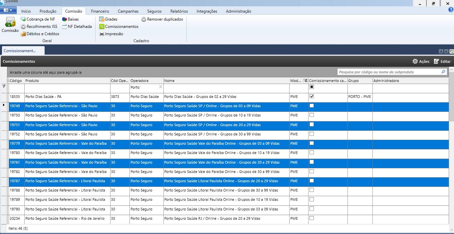The image size is (454, 234).
Task: Click row indicator arrow for row 19749
Action: [4, 105]
